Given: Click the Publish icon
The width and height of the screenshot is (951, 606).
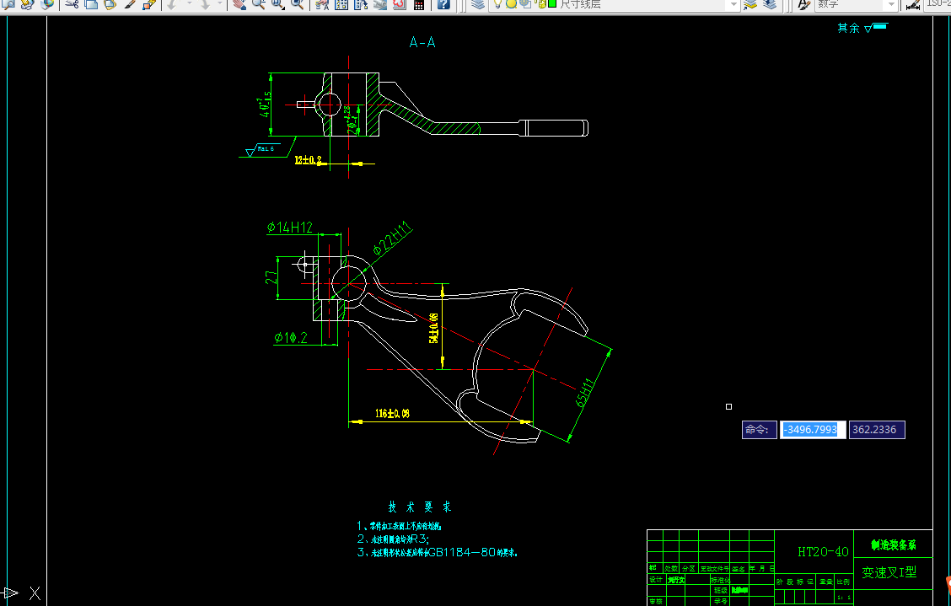Looking at the screenshot, I should pos(27,3).
